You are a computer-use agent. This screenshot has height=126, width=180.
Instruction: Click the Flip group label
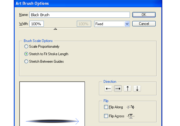(106, 101)
